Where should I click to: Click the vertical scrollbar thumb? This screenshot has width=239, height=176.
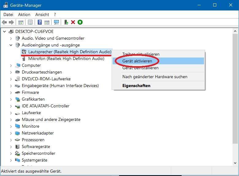coord(235,89)
